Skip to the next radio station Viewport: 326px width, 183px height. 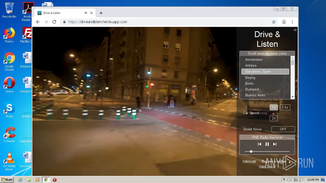coord(275,144)
